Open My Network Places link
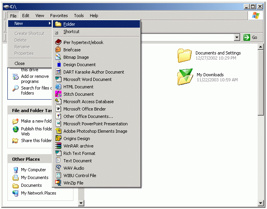Image resolution: width=267 pixels, height=209 pixels. click(38, 193)
